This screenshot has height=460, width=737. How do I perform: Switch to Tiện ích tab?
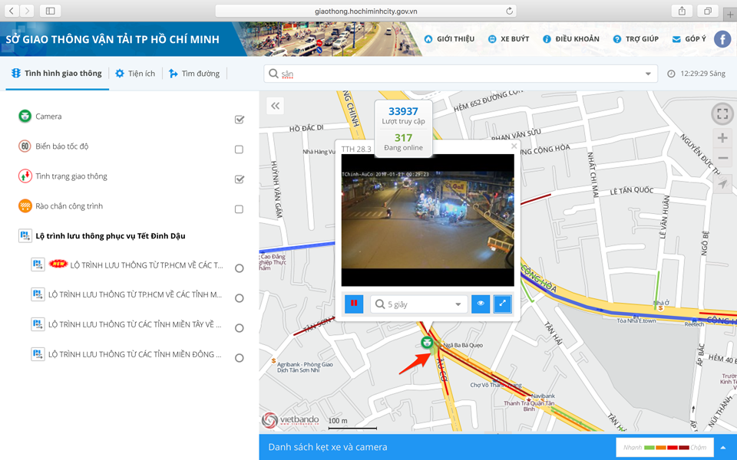click(135, 74)
